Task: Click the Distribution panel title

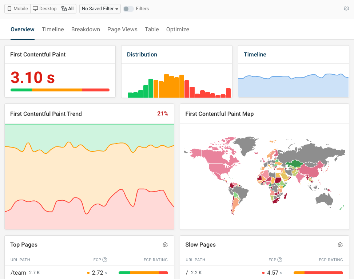Action: (142, 54)
